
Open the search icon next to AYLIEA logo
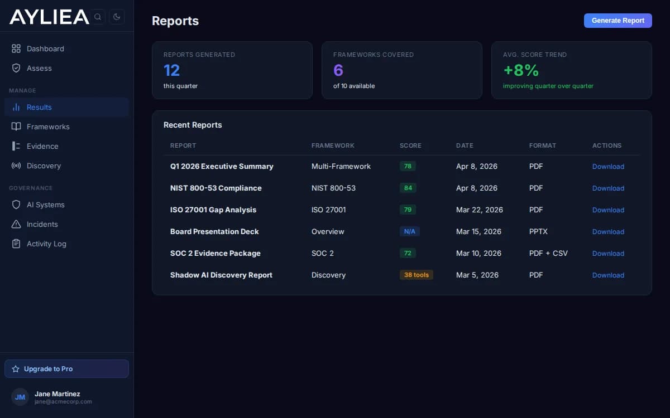click(x=98, y=17)
